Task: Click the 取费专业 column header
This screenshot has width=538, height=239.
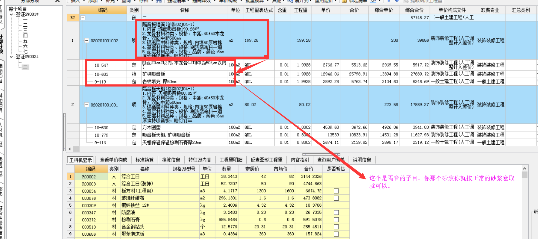Action: pos(490,10)
